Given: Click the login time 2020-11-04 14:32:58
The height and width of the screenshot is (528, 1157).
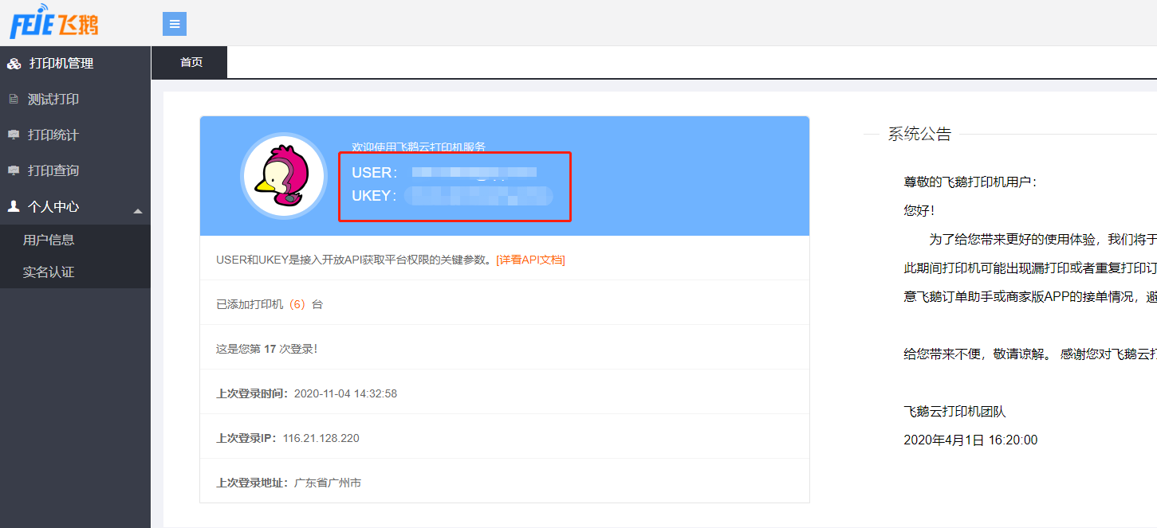Looking at the screenshot, I should (x=345, y=393).
